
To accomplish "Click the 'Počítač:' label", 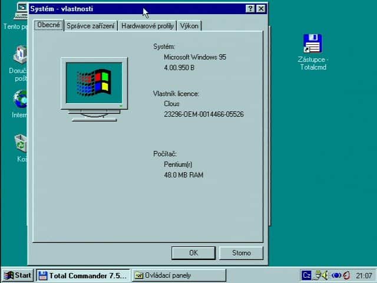I will pyautogui.click(x=165, y=154).
